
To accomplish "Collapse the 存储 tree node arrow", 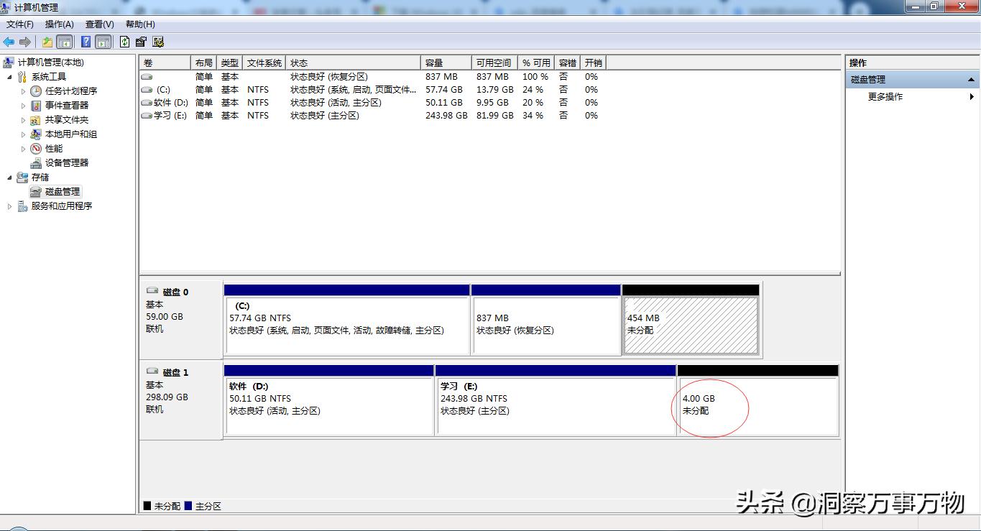I will tap(9, 177).
